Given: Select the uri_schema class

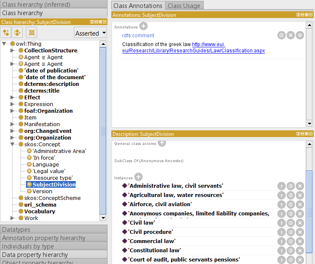Looking at the screenshot, I should [40, 205].
